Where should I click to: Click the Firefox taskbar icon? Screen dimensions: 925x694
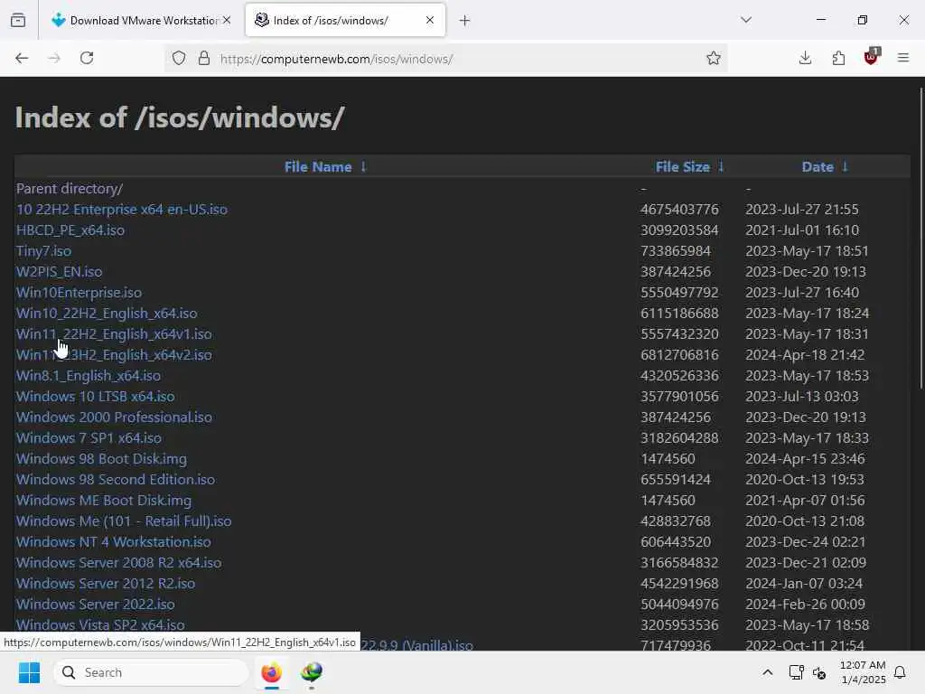(271, 672)
